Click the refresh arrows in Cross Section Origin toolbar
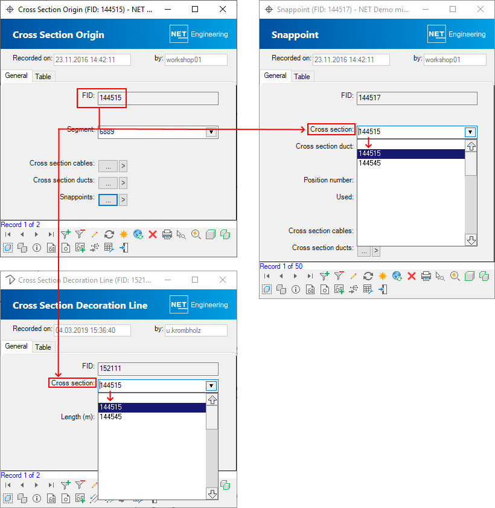This screenshot has height=508, width=495. pyautogui.click(x=109, y=234)
